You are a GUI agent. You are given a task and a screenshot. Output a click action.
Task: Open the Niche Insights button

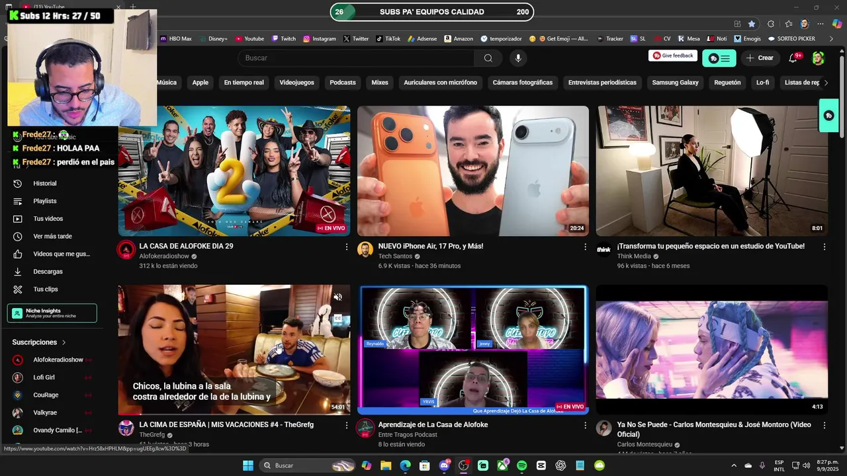(x=52, y=313)
